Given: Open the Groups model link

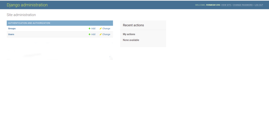Looking at the screenshot, I should tap(12, 29).
